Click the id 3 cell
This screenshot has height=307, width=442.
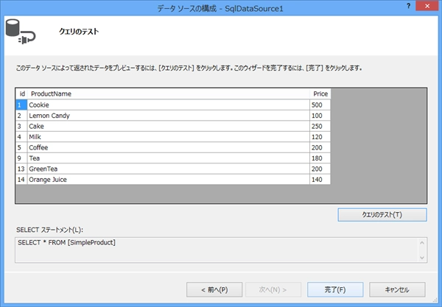pyautogui.click(x=21, y=127)
